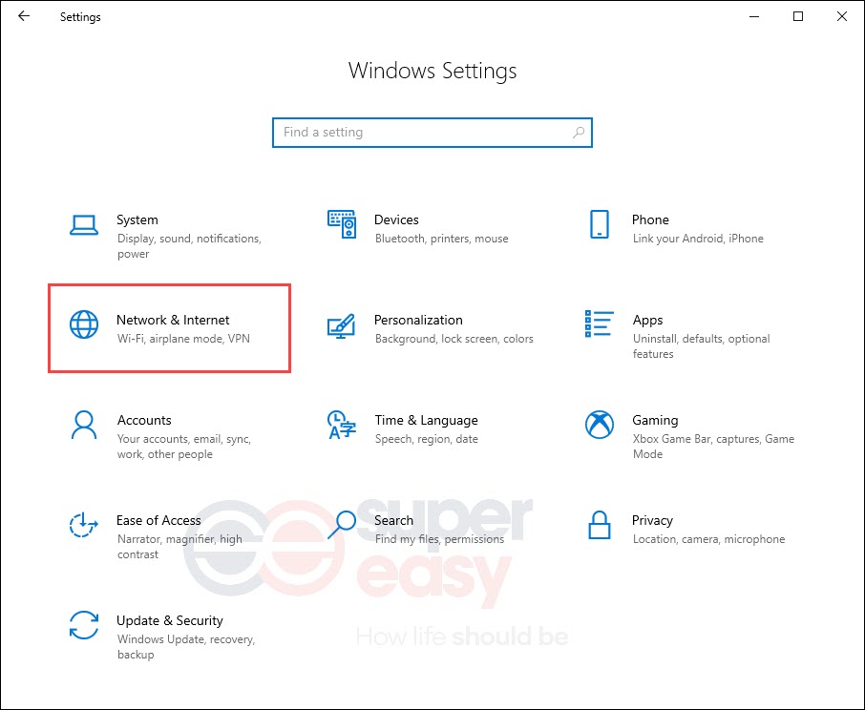
Task: Click the Ease of Access icon
Action: coord(84,524)
